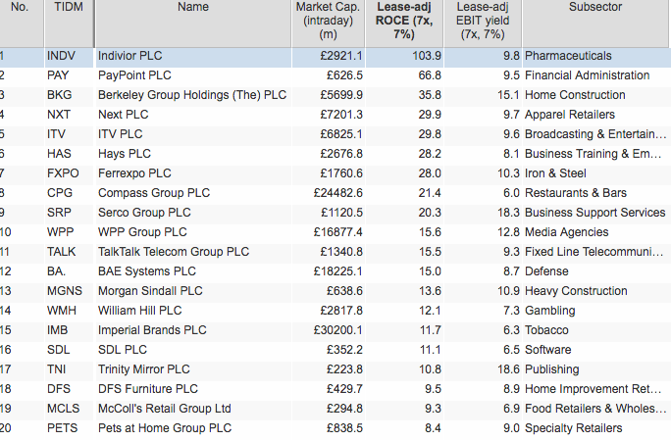Select the Financial Administration subsector cell
The width and height of the screenshot is (671, 441).
coord(587,75)
